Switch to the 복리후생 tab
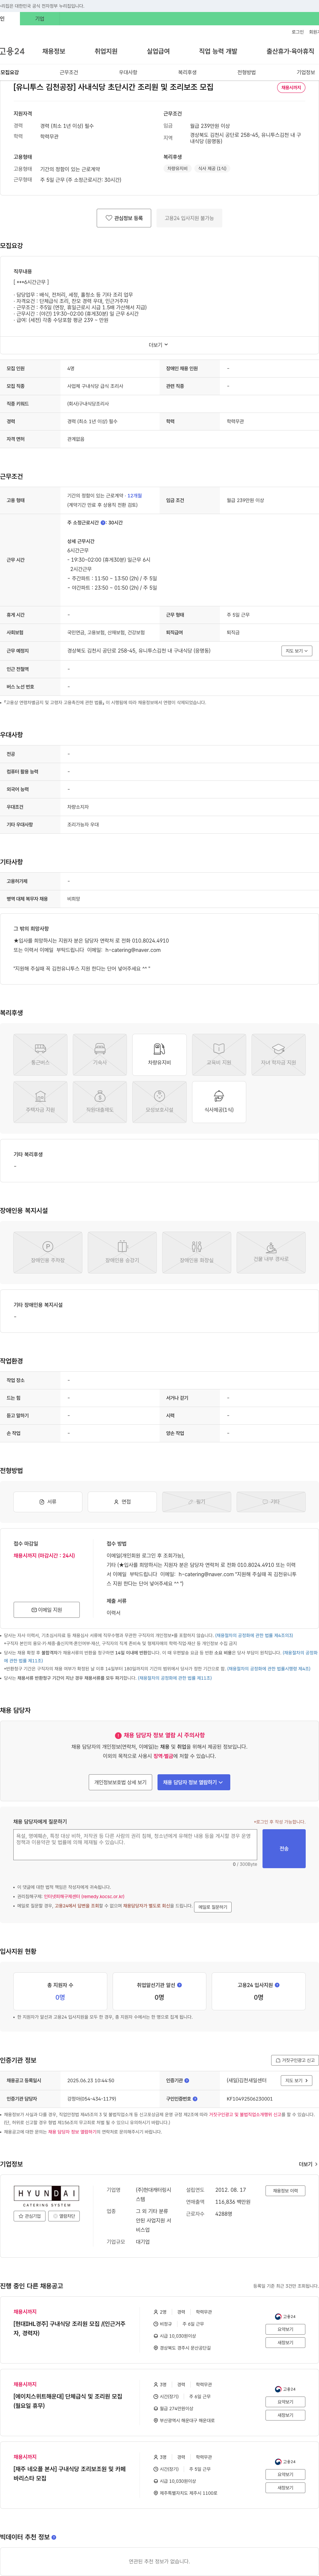 pos(187,72)
